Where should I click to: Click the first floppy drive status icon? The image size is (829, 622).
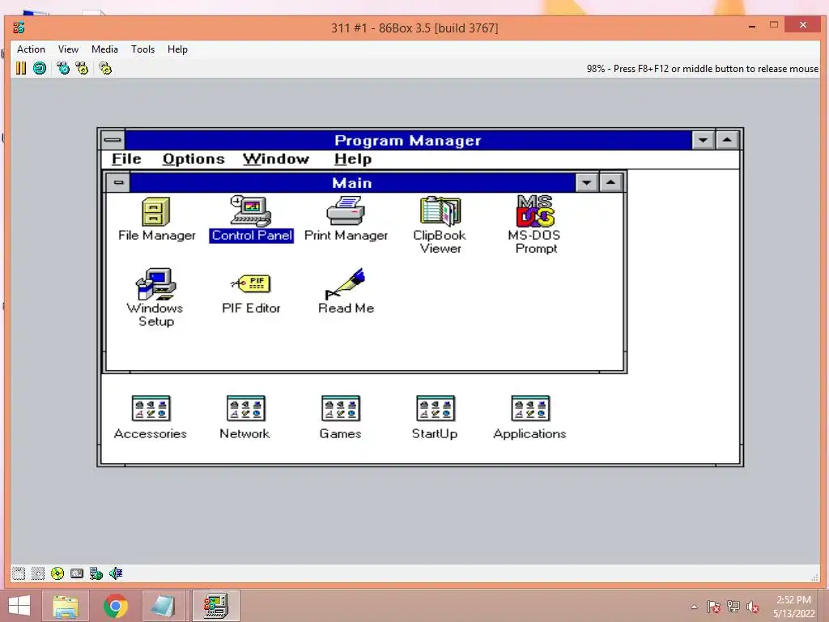[19, 573]
